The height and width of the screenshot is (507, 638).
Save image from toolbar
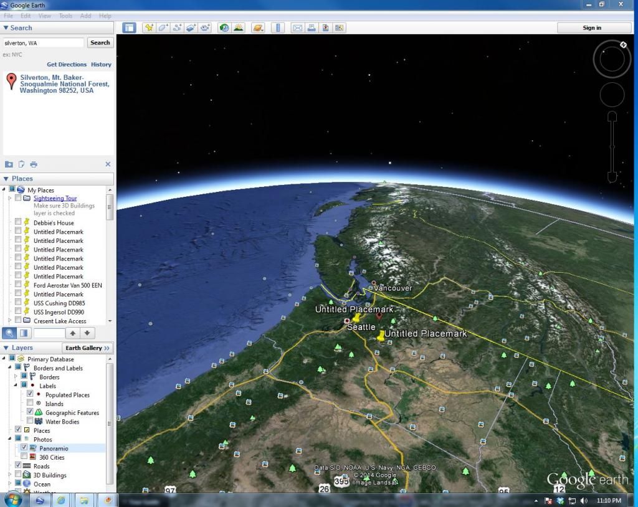[x=325, y=27]
